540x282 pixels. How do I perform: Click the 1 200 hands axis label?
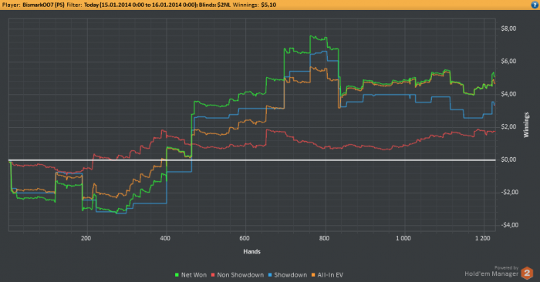[482, 238]
